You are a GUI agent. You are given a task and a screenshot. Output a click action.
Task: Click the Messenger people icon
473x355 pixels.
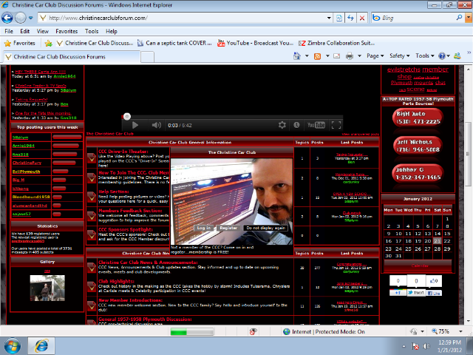click(x=457, y=56)
